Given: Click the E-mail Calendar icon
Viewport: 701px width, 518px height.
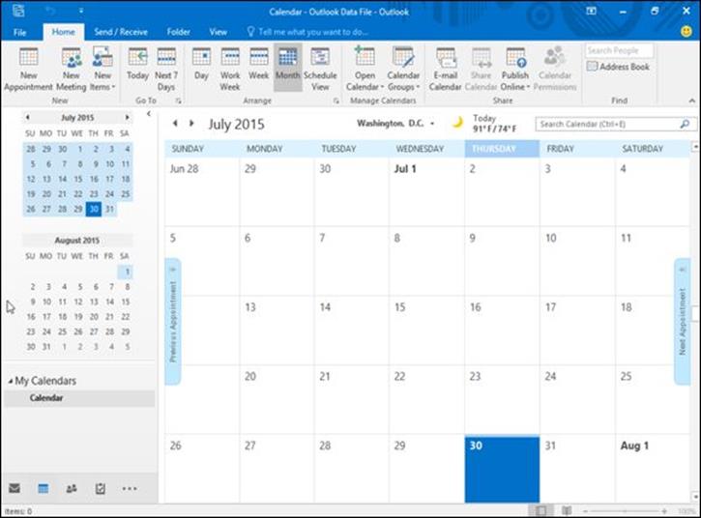Looking at the screenshot, I should tap(446, 69).
